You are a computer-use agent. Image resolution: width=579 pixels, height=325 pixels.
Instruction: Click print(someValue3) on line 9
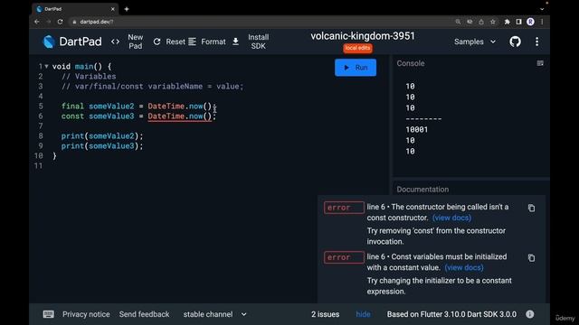(102, 146)
